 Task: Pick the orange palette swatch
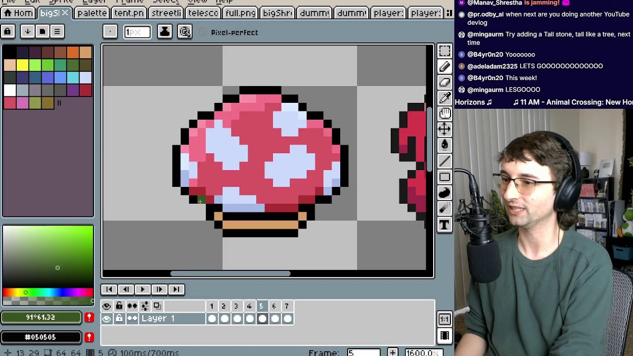[73, 52]
